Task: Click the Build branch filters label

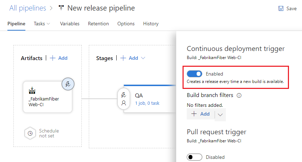Action: [210, 95]
